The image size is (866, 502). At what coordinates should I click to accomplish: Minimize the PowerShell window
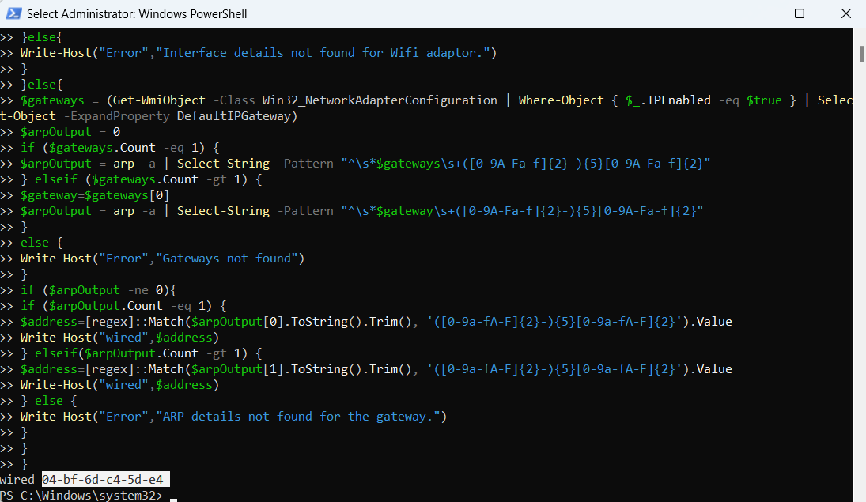pos(754,13)
